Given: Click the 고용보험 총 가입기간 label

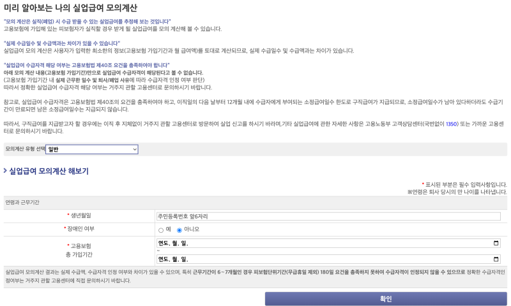Looking at the screenshot, I should pos(80,251).
